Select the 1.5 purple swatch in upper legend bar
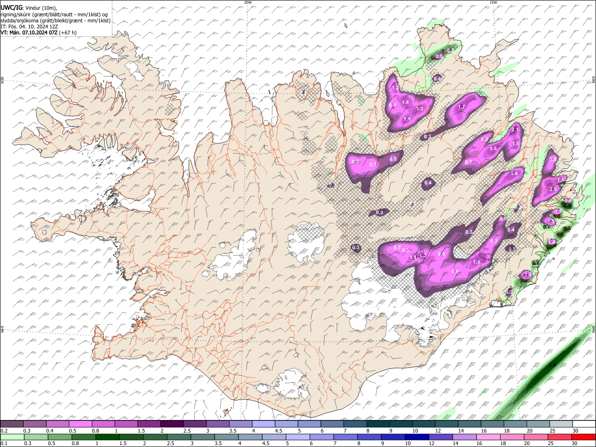 point(149,424)
